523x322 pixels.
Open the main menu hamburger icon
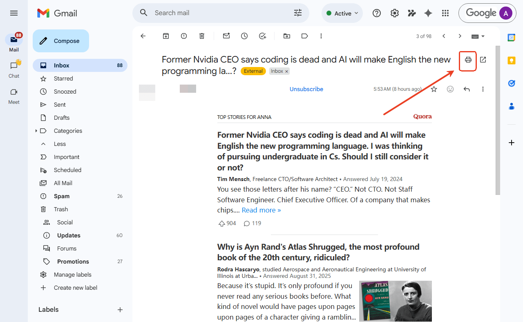(14, 13)
